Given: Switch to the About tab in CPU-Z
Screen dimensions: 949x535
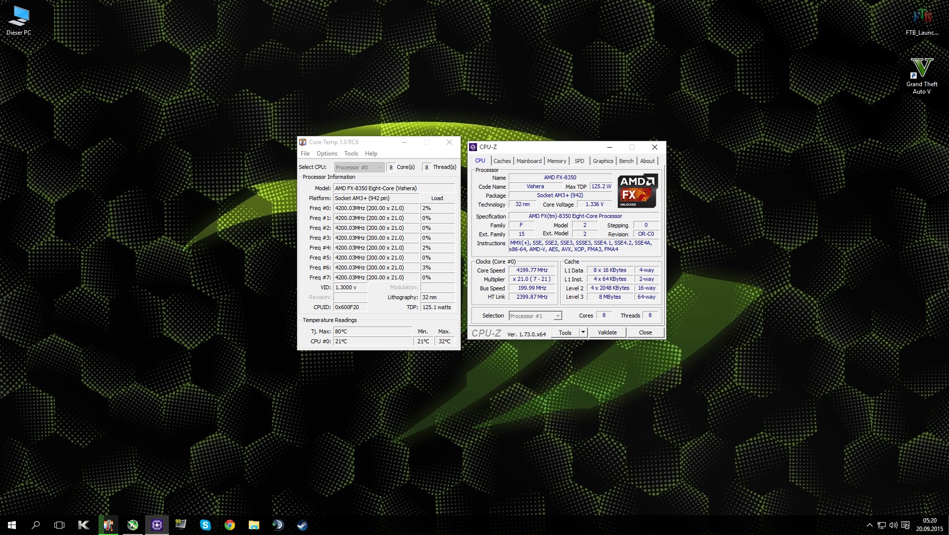Looking at the screenshot, I should 647,161.
